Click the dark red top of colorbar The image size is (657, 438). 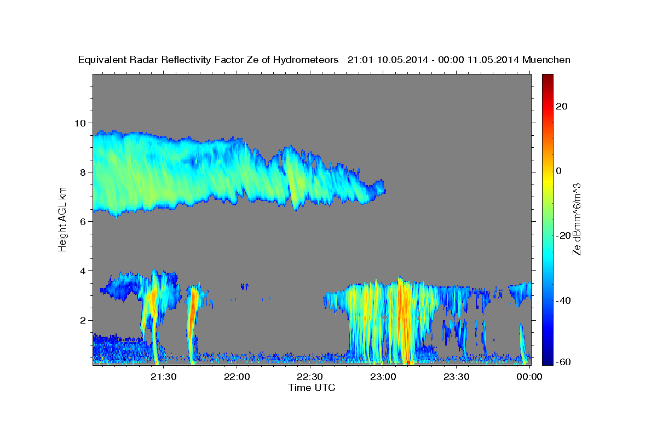pyautogui.click(x=547, y=78)
